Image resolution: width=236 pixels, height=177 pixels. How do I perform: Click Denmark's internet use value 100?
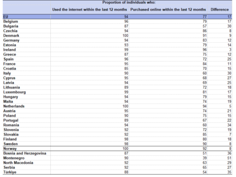click(x=125, y=35)
